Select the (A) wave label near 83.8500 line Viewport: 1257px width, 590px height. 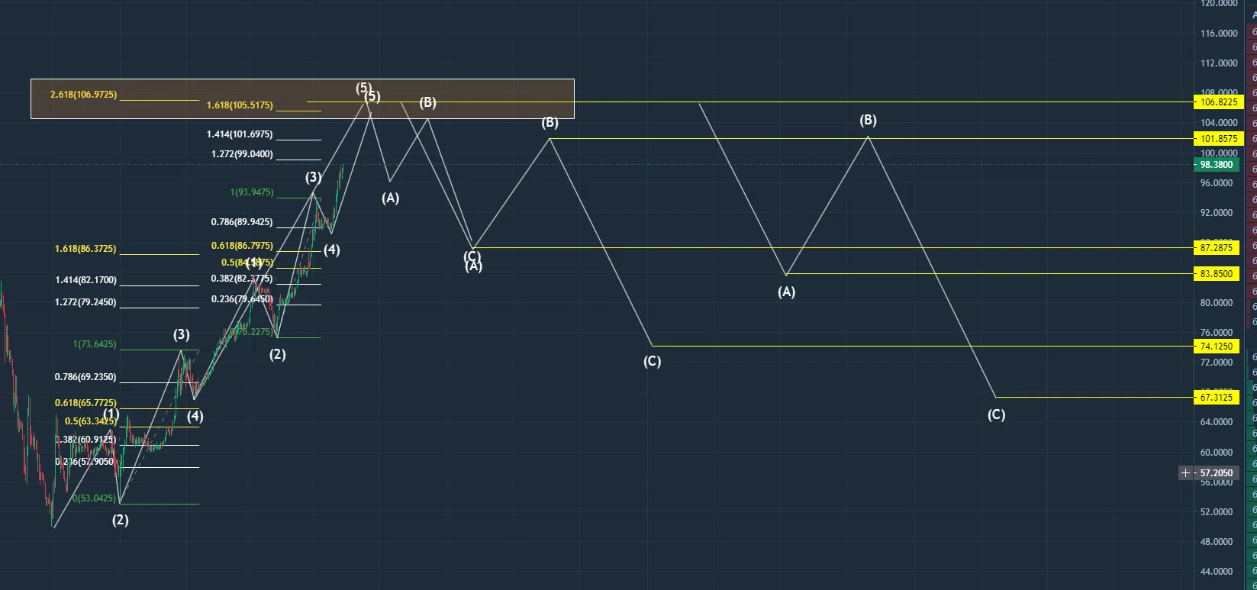[786, 292]
